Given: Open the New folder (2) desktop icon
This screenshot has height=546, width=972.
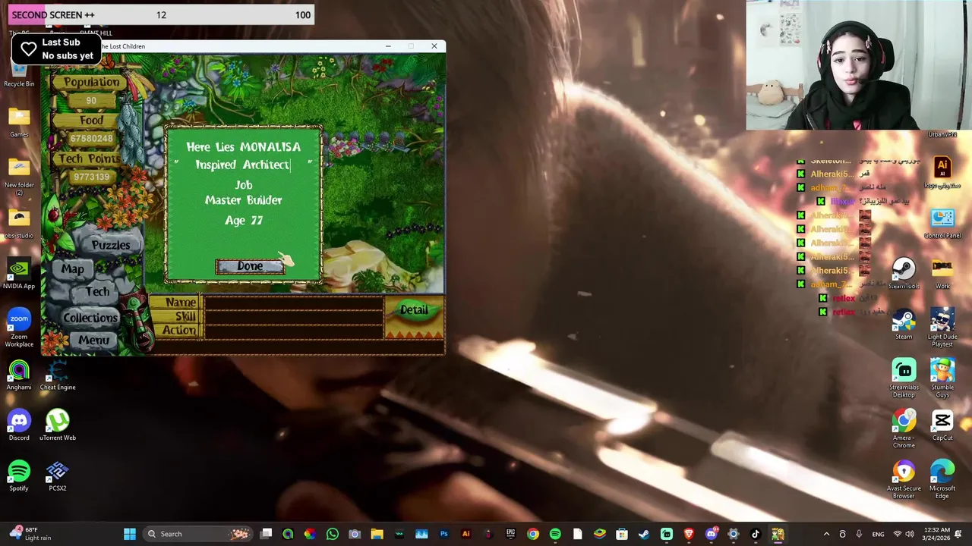Looking at the screenshot, I should click(x=19, y=177).
